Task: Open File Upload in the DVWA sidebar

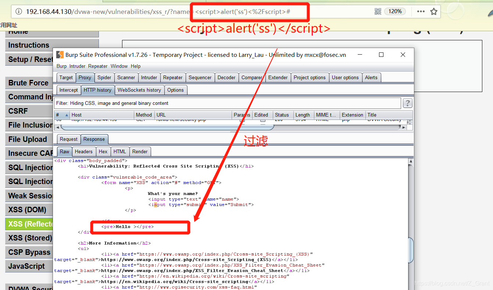Action: tap(29, 139)
